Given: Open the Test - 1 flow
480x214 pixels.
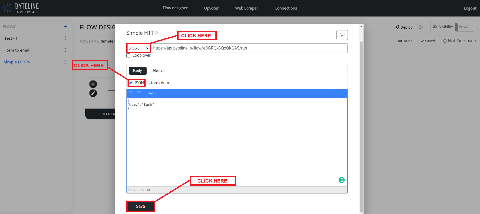Looking at the screenshot, I should tap(11, 38).
